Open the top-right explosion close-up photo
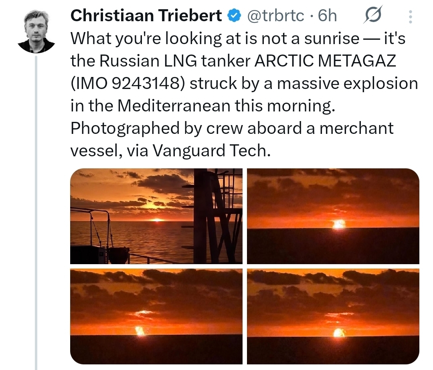Screen dimensions: 433x370 333,216
